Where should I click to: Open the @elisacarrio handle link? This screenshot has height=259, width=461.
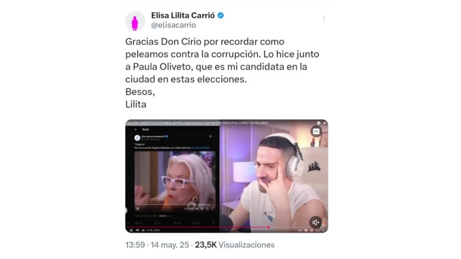click(174, 25)
